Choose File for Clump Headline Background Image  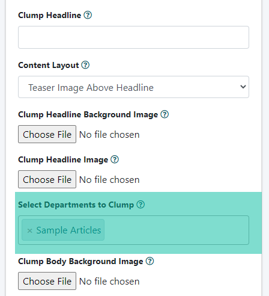tap(47, 134)
